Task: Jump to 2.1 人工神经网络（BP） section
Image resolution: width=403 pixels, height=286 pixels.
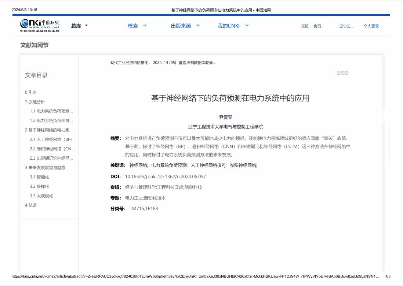Action: pos(51,139)
